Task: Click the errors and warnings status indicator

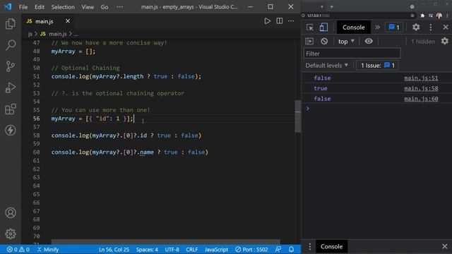Action: 18,249
